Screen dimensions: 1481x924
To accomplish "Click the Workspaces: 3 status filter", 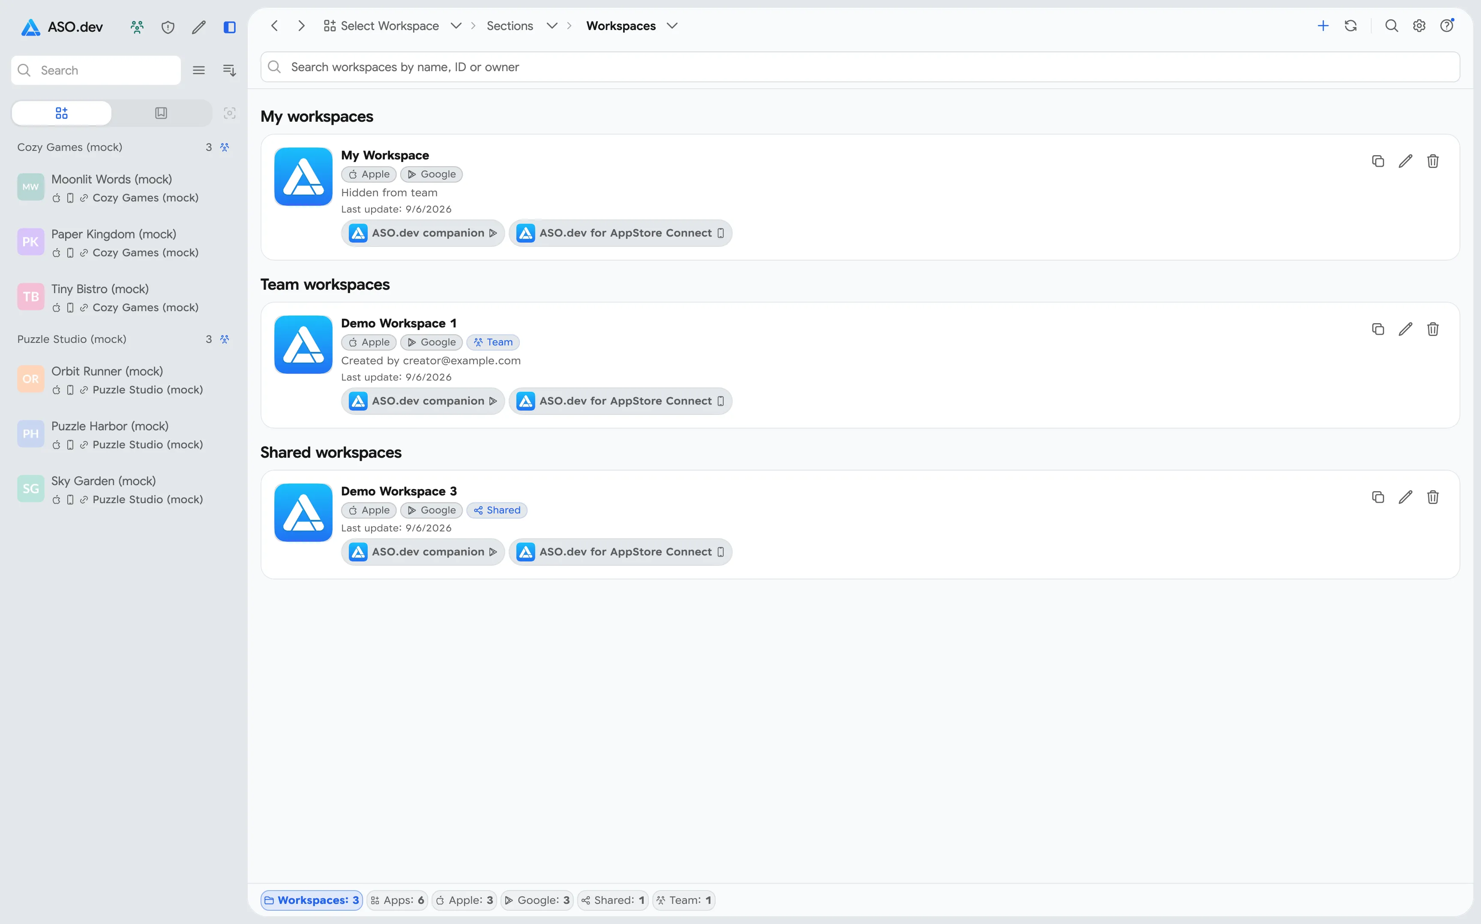I will coord(312,900).
